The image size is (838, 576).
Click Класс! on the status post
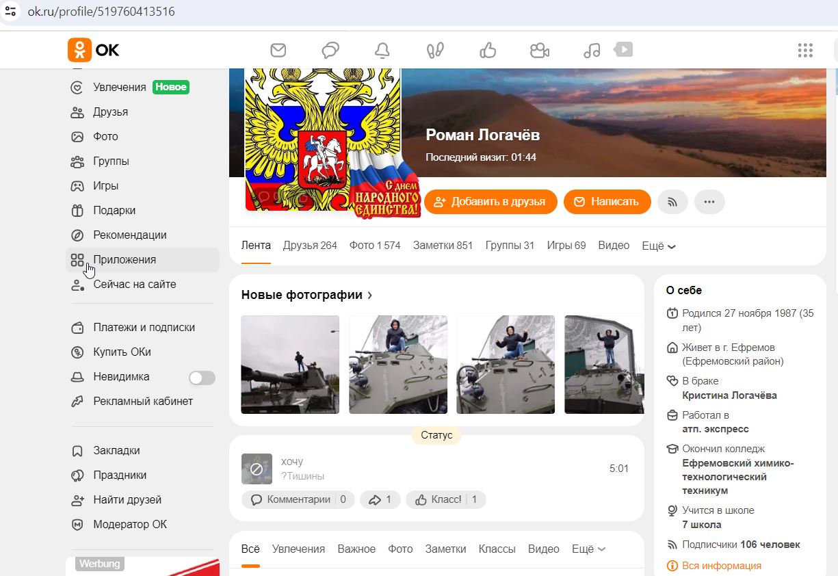(446, 499)
